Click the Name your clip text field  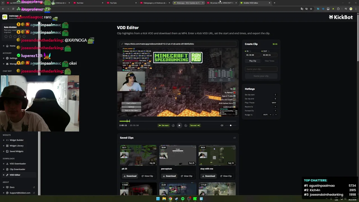click(261, 69)
